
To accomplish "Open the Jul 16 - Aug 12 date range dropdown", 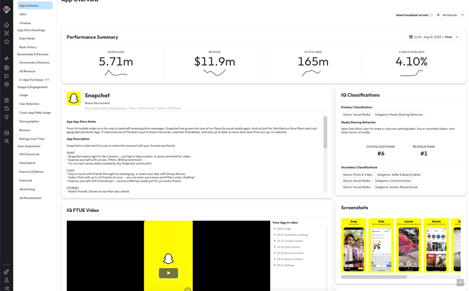I will [x=433, y=37].
